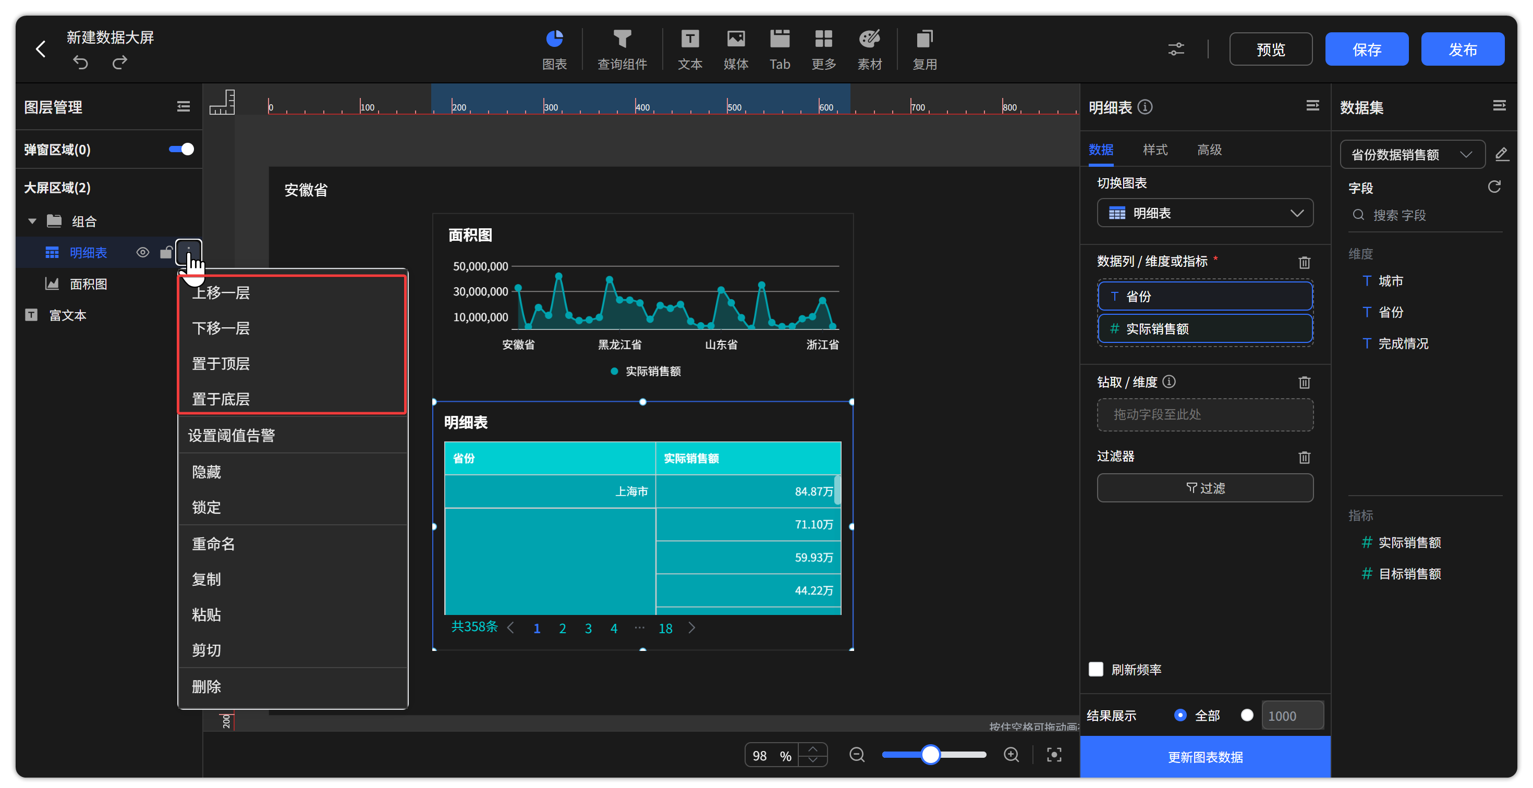Open page 18 of the table
Image resolution: width=1533 pixels, height=788 pixels.
[665, 628]
